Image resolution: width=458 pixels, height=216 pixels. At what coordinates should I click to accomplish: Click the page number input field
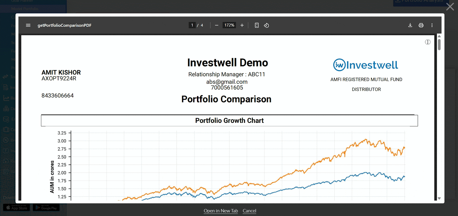[192, 25]
